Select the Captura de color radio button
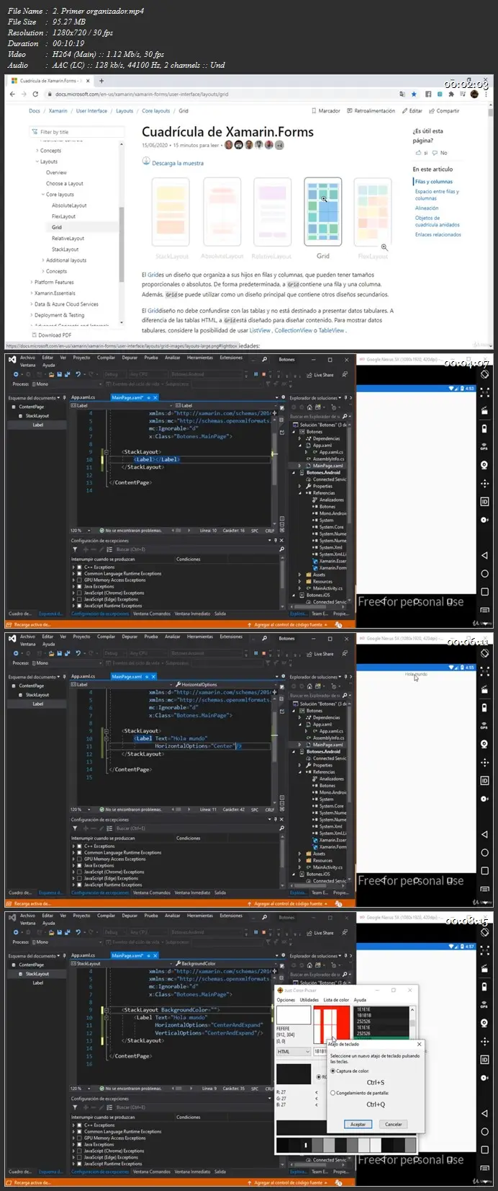The image size is (498, 1191). 332,1071
